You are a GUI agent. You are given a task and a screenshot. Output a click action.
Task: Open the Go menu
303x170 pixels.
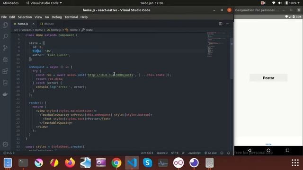pyautogui.click(x=47, y=17)
